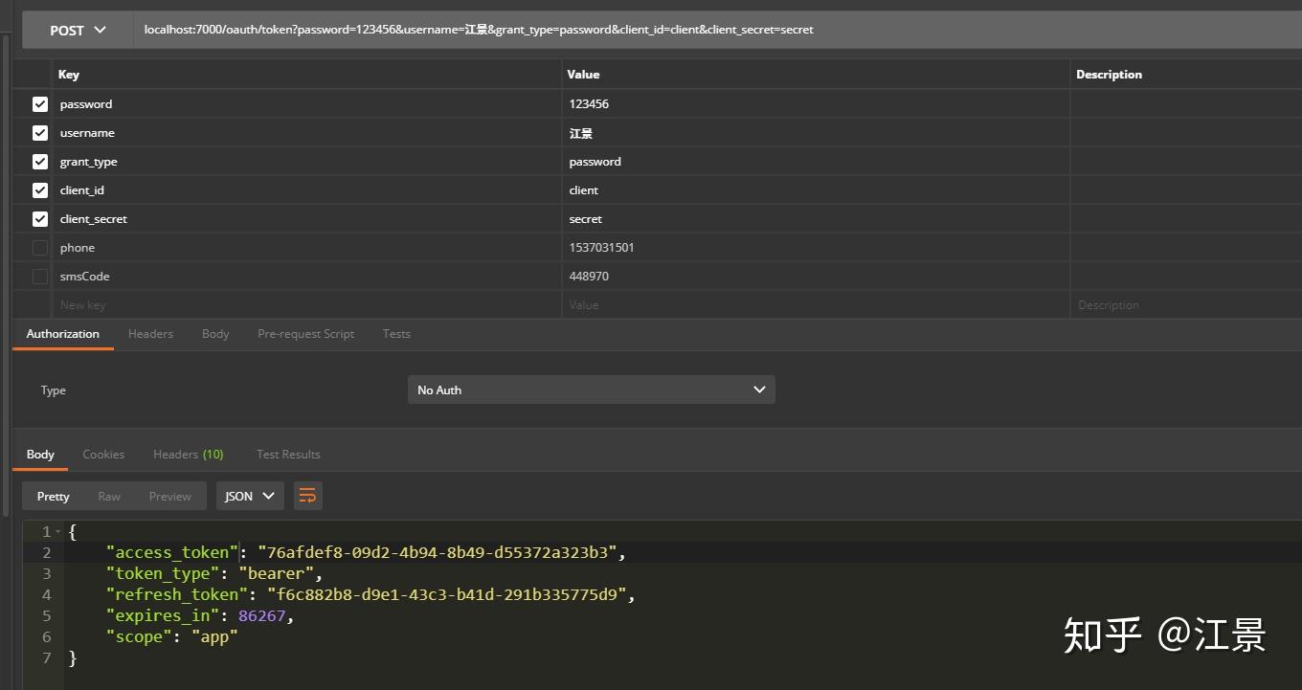Screen dimensions: 1302x690
Task: Uncheck the client_secret parameter
Action: (39, 218)
